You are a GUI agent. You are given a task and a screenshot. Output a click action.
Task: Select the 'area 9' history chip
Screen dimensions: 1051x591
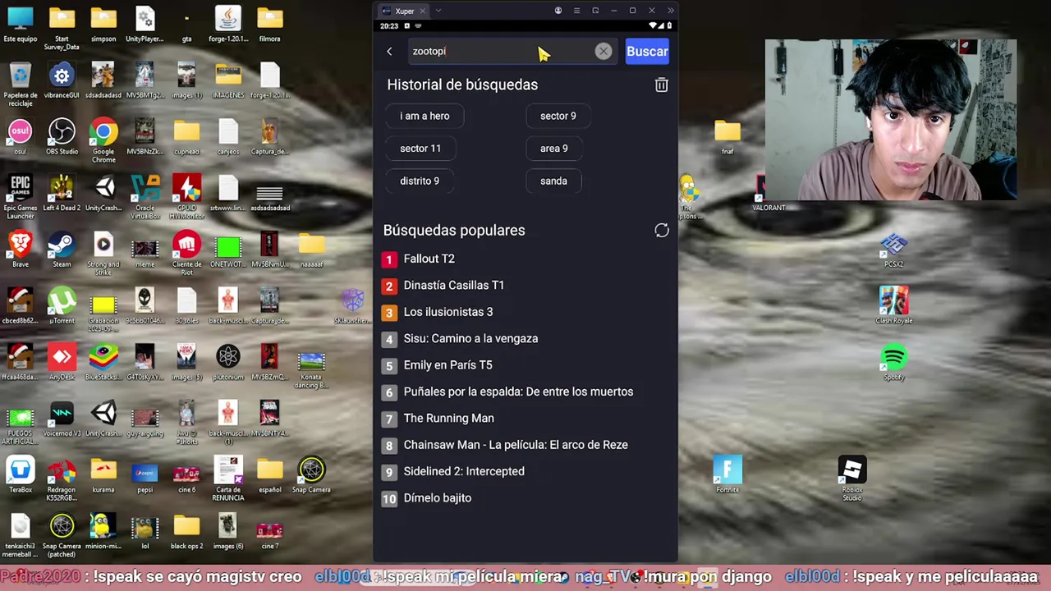553,149
